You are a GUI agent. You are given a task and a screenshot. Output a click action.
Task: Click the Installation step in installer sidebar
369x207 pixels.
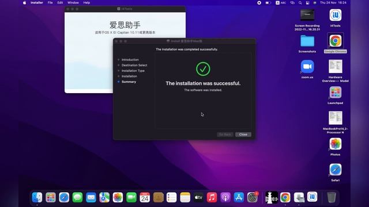pyautogui.click(x=129, y=76)
